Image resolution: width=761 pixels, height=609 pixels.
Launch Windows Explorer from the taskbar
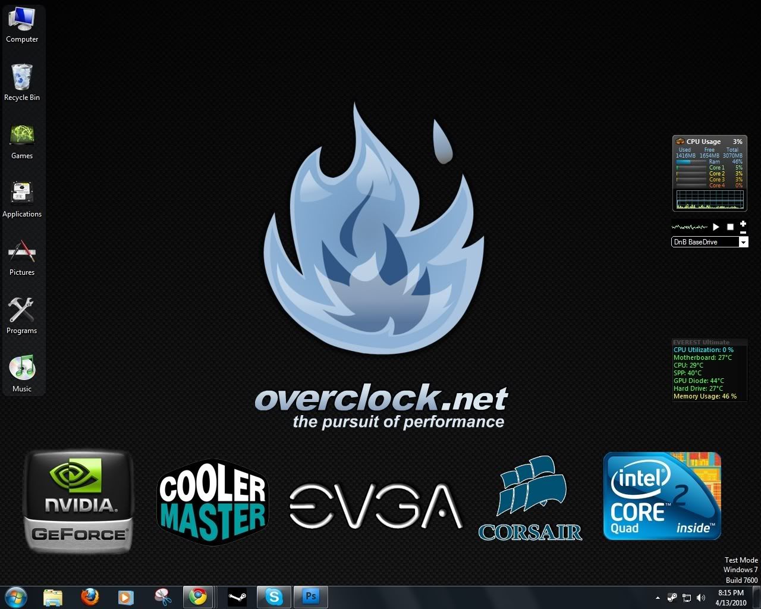tap(53, 597)
